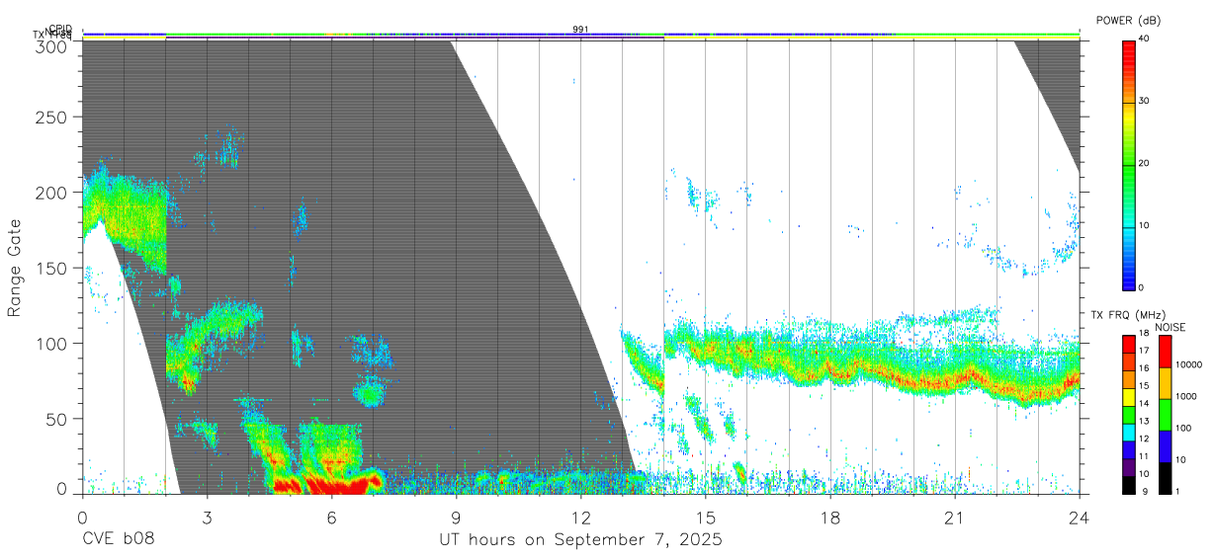Click the 40 tick on POWER scale
This screenshot has height=560, width=1214.
click(x=1145, y=40)
